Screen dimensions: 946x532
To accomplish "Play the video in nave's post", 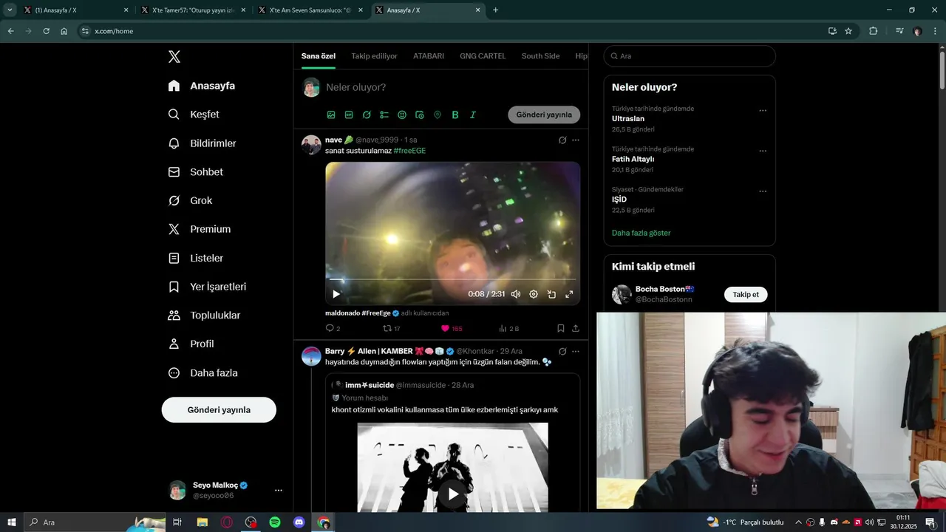I will 336,294.
